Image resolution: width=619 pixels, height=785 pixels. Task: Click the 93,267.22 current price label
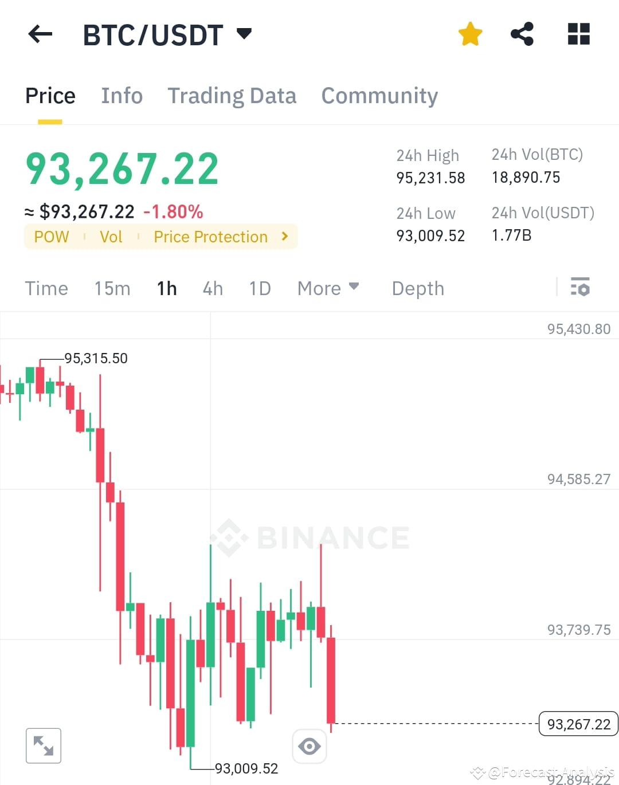[578, 724]
